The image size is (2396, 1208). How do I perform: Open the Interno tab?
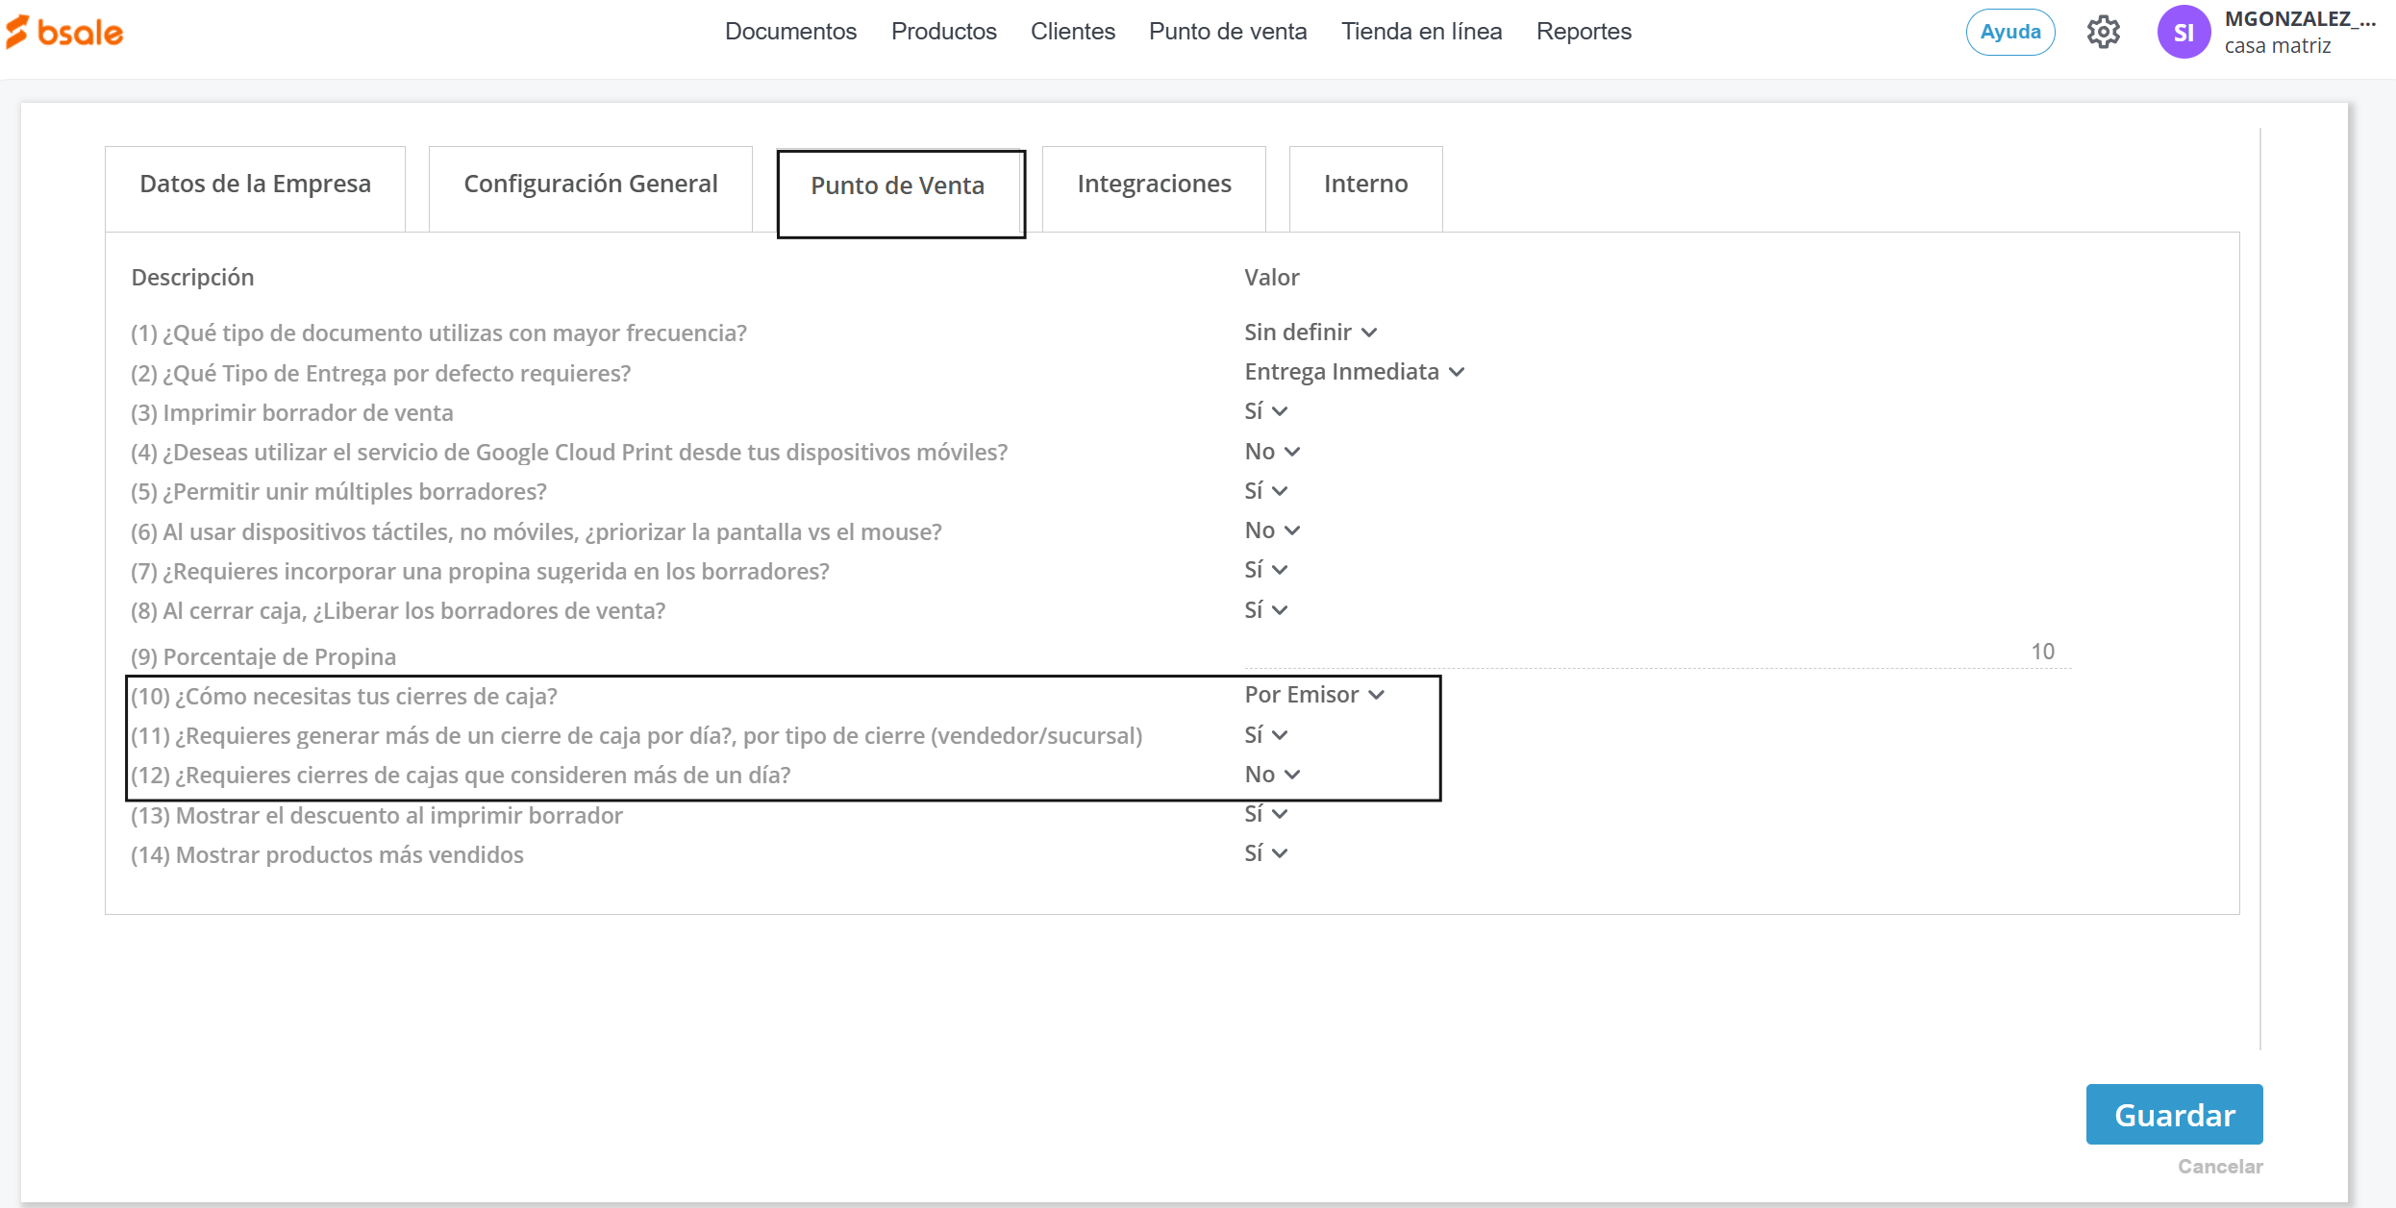click(1364, 185)
